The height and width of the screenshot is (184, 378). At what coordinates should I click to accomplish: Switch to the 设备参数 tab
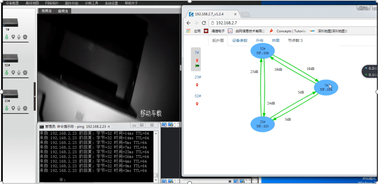(x=240, y=40)
